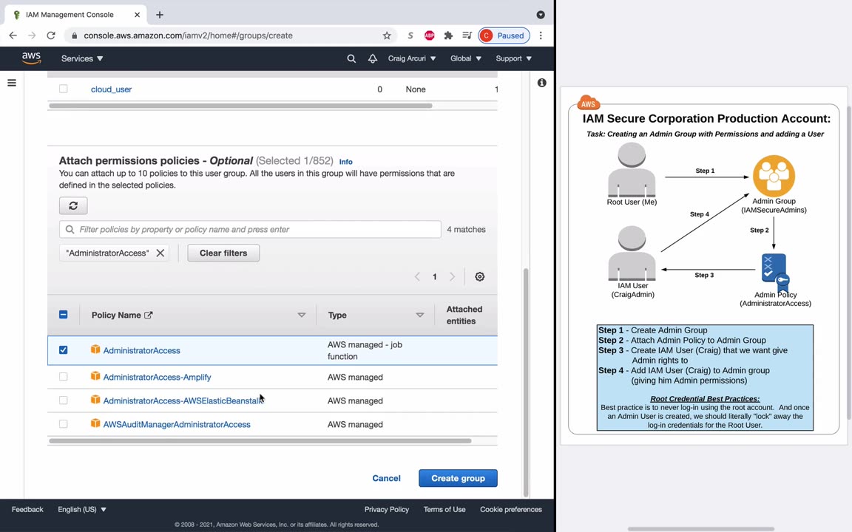Check the AWSAuditManagerAdministratorAccess checkbox
The width and height of the screenshot is (852, 532).
point(63,423)
